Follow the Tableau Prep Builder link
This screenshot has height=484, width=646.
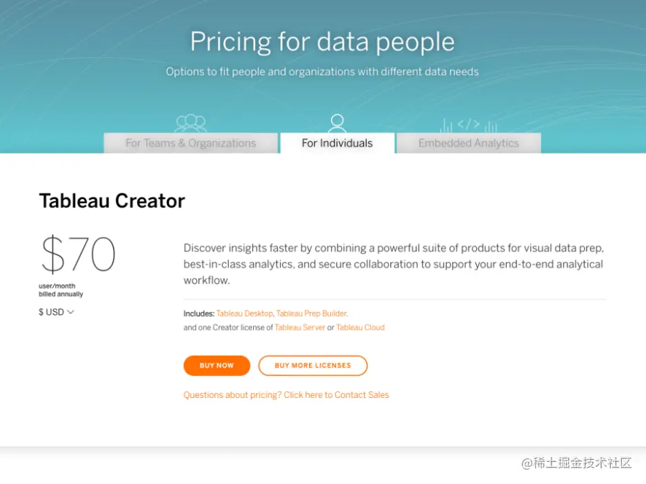pos(312,314)
